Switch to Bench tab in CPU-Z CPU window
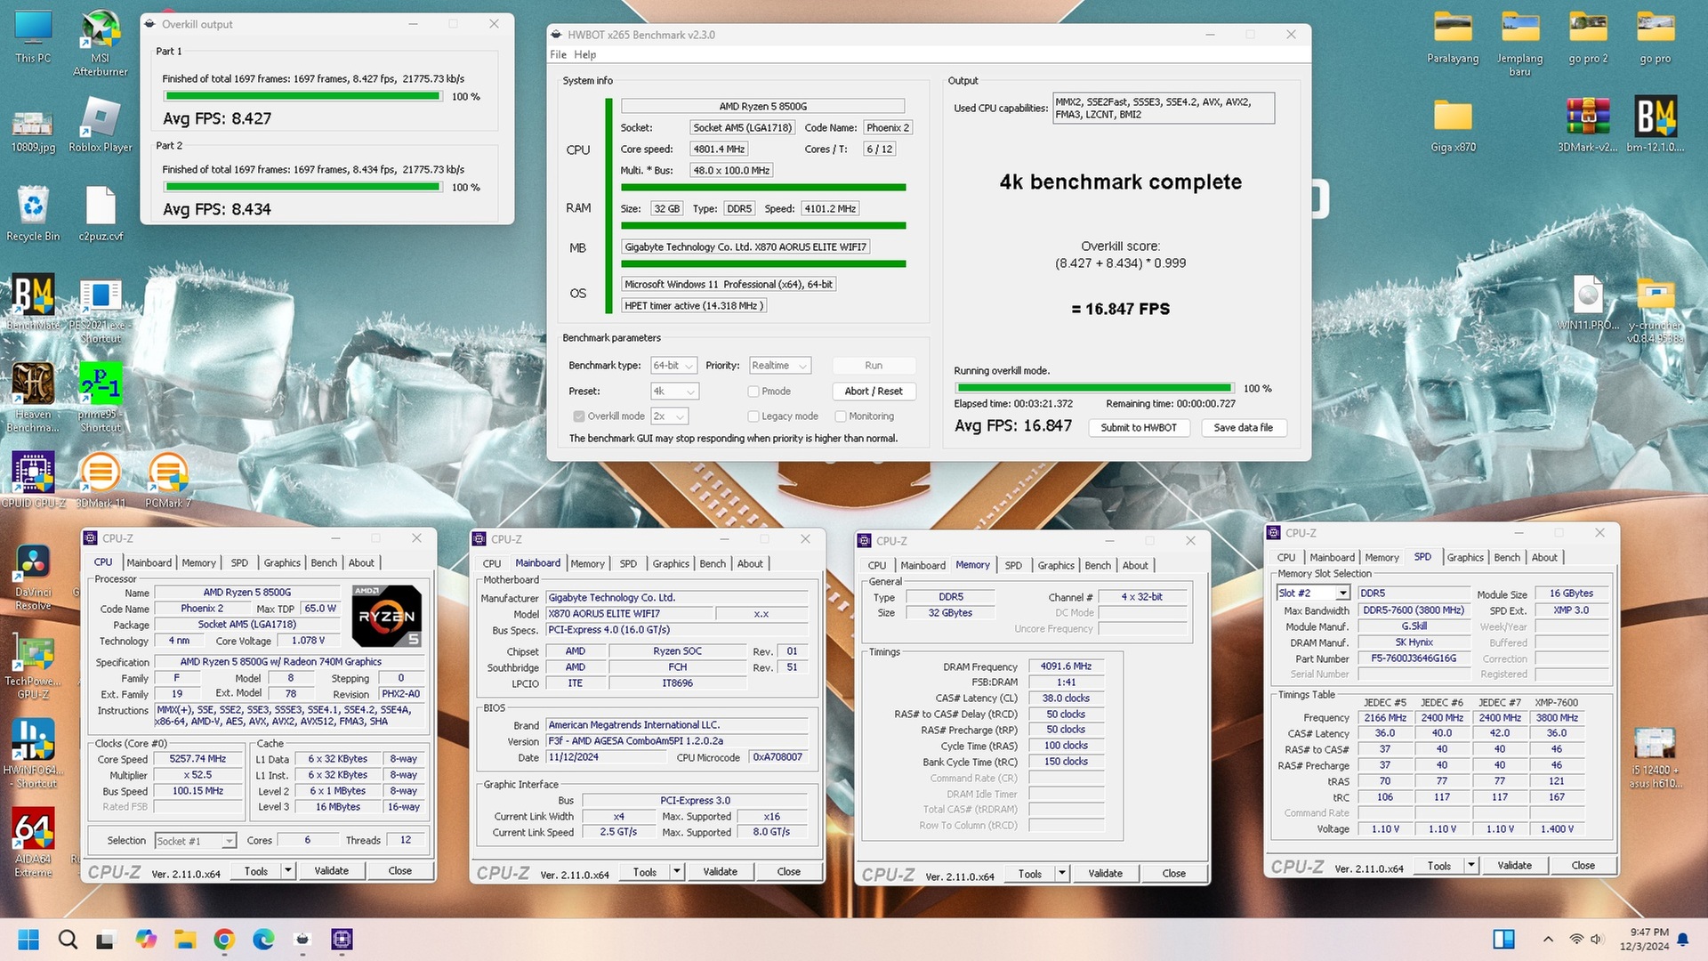This screenshot has width=1708, height=961. [x=324, y=563]
